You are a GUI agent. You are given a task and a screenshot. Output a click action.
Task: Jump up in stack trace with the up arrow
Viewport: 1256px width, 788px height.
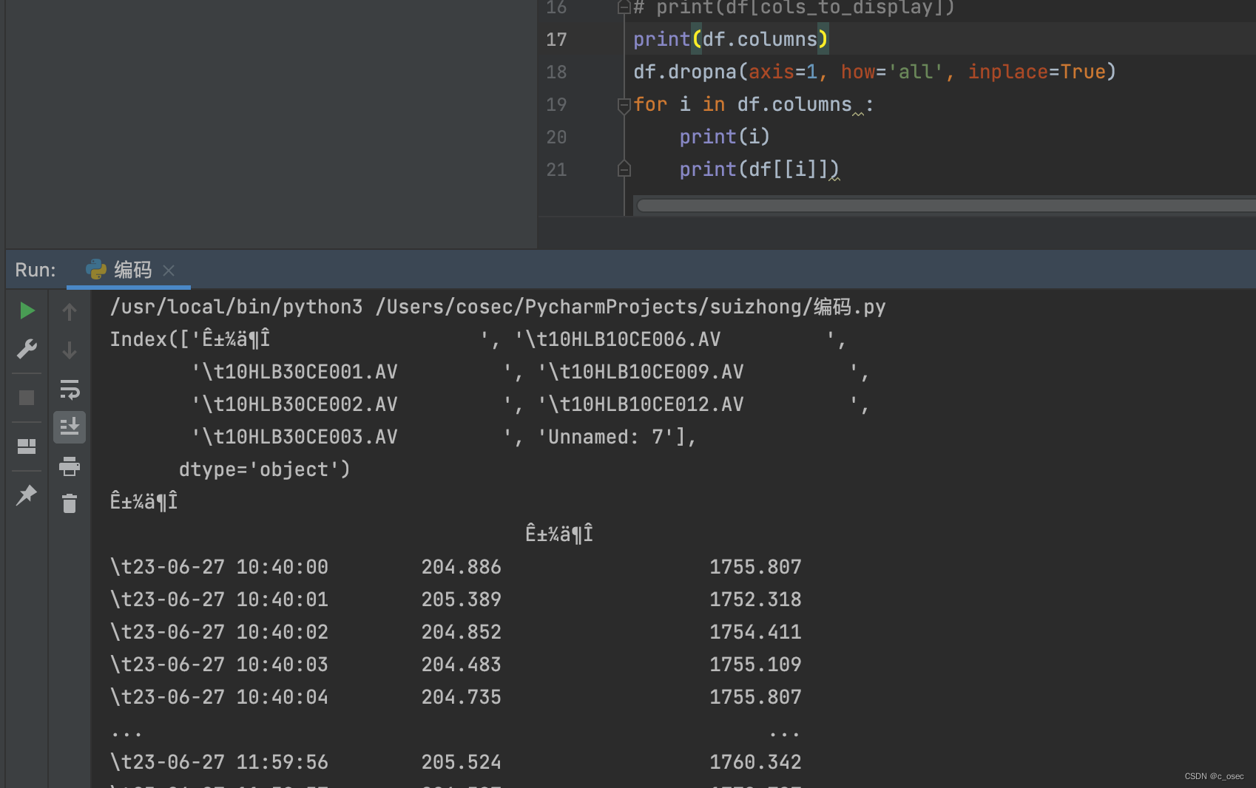click(x=69, y=312)
